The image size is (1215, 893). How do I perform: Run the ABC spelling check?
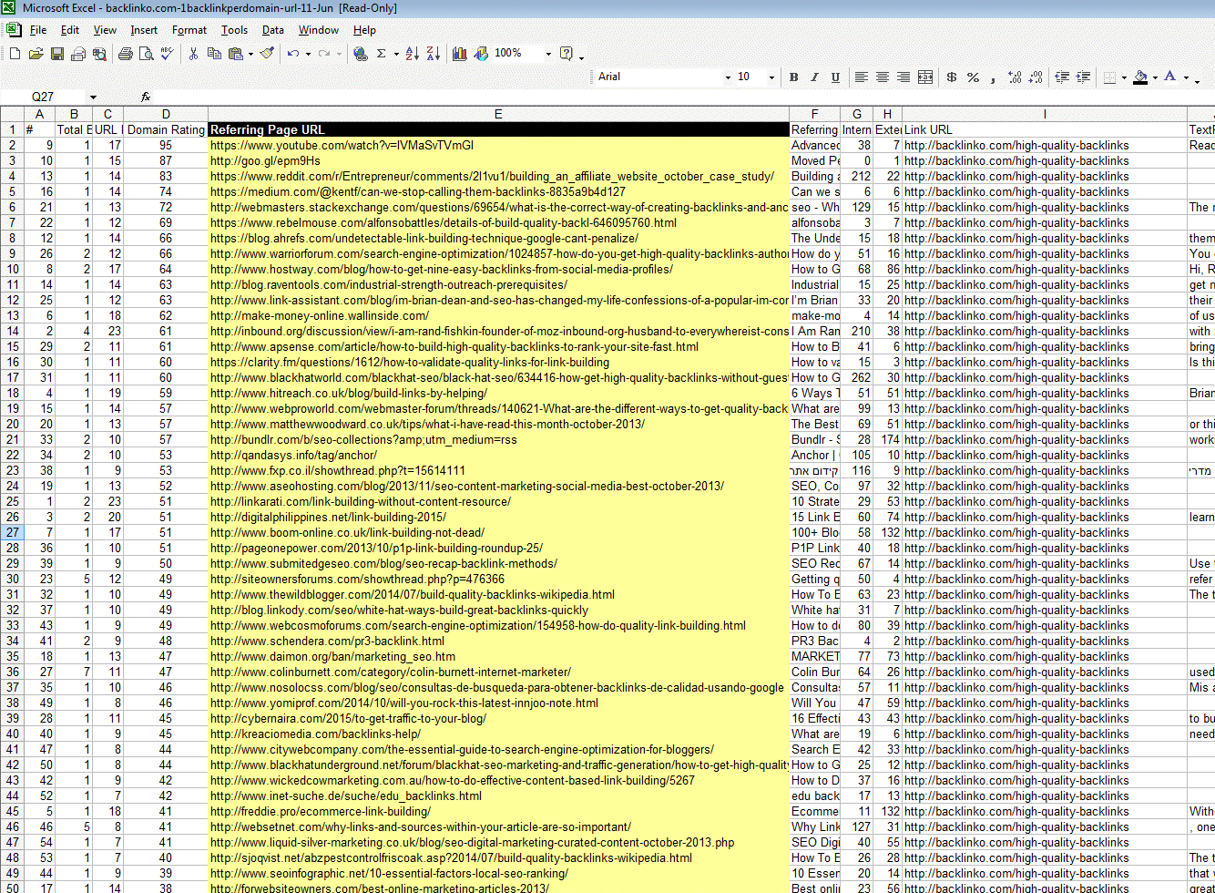point(167,54)
